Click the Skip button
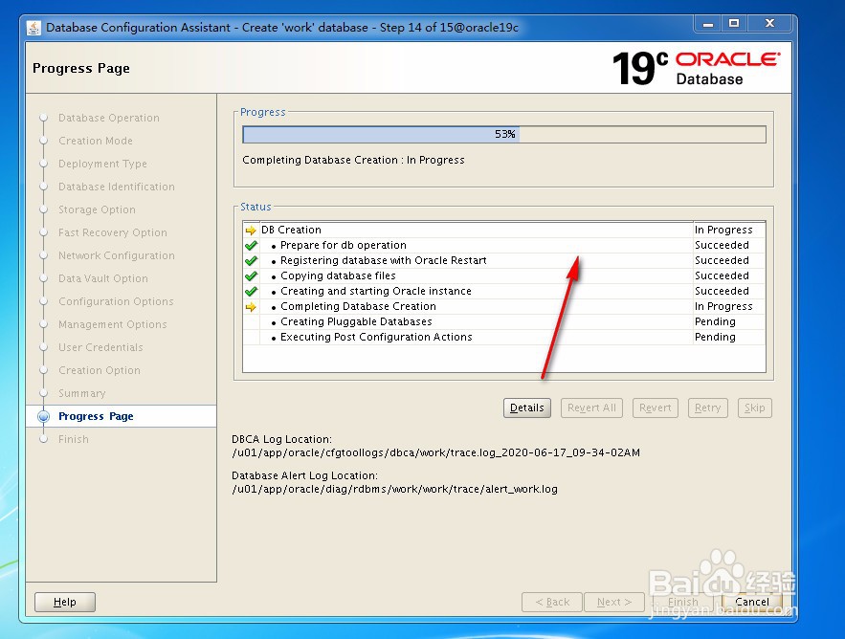This screenshot has height=639, width=845. [754, 408]
